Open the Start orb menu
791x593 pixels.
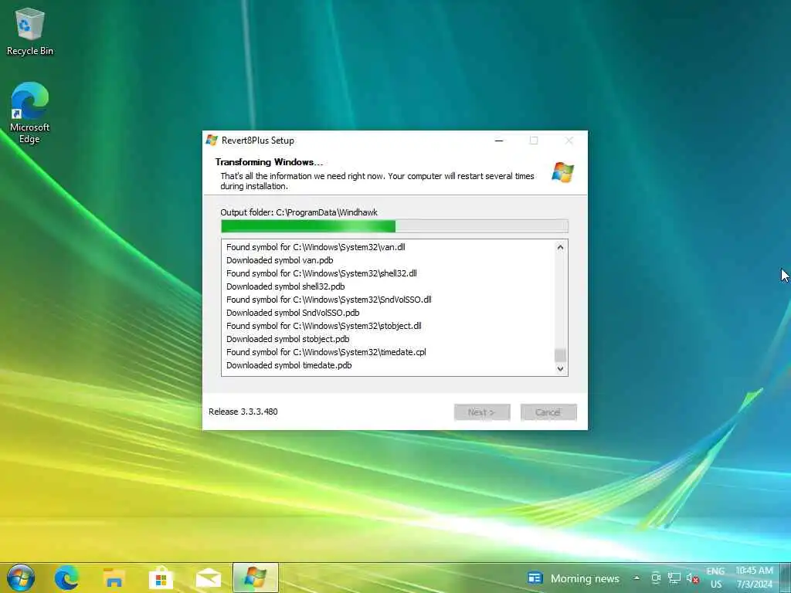(x=21, y=578)
